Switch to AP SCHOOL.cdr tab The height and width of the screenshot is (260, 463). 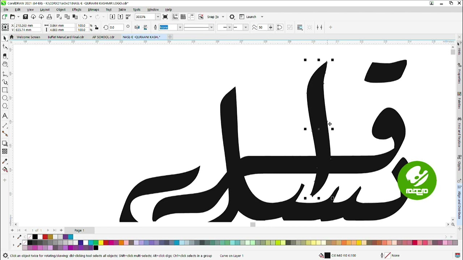(x=103, y=37)
